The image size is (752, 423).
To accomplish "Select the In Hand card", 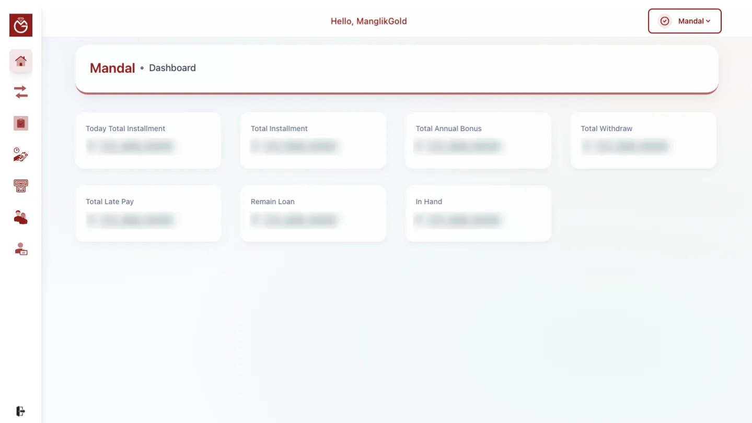I will 478,214.
